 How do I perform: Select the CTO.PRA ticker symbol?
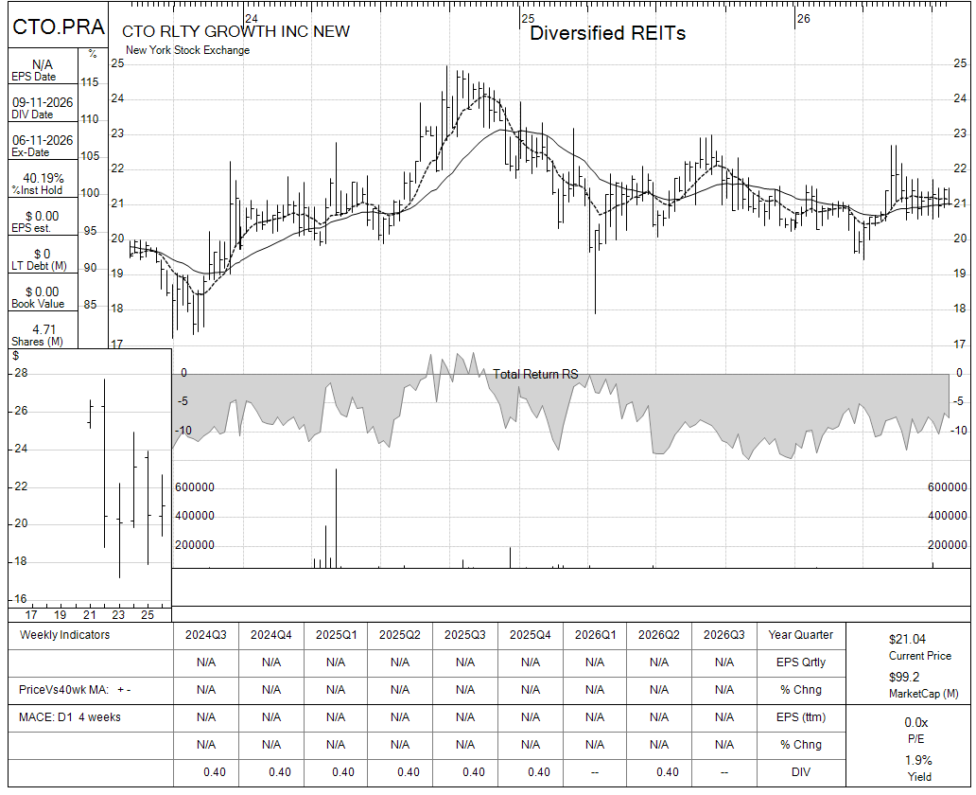pyautogui.click(x=59, y=26)
